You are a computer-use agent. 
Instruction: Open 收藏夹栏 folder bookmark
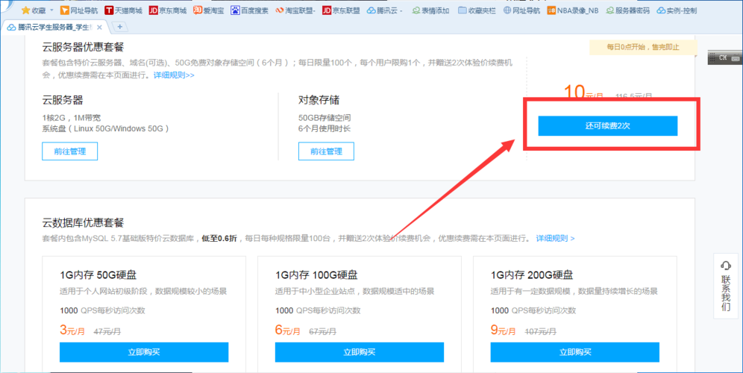pyautogui.click(x=477, y=10)
